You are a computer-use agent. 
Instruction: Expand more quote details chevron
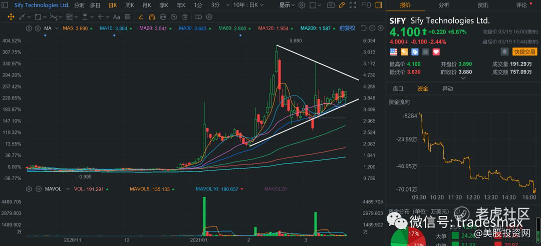(x=463, y=78)
